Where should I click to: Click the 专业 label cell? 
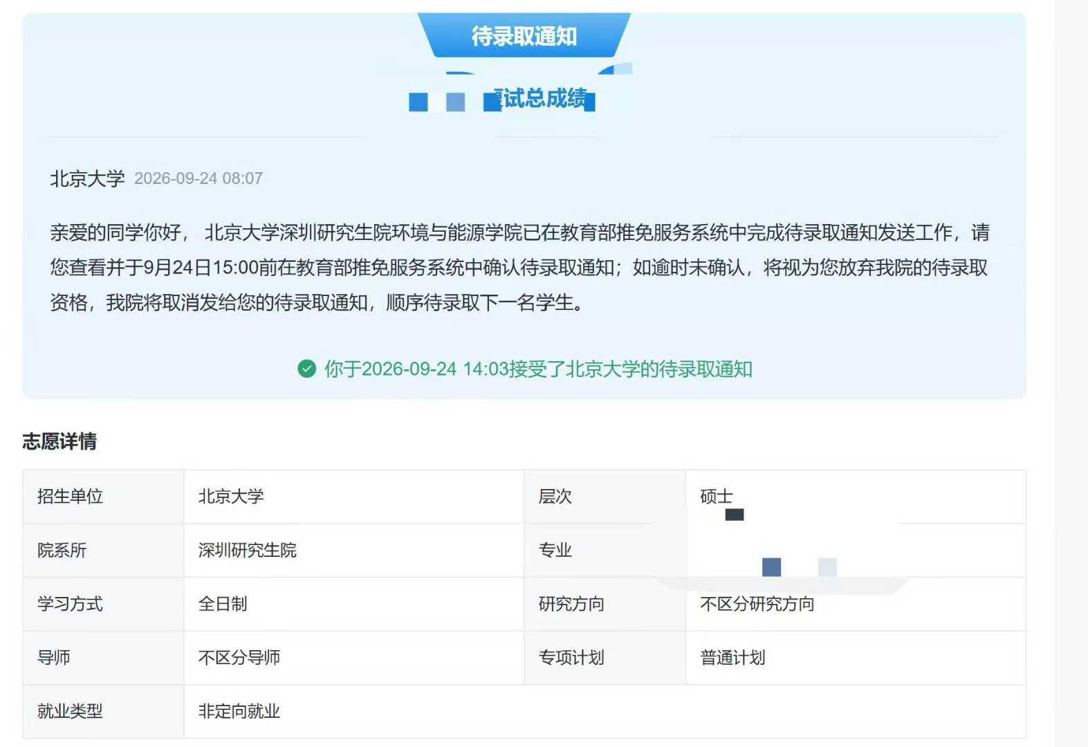(x=605, y=551)
